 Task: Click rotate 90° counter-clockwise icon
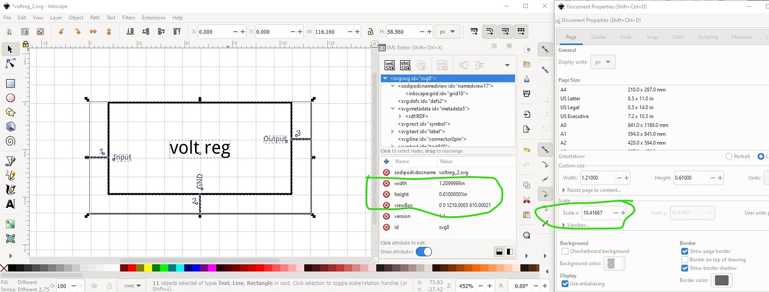click(x=62, y=32)
